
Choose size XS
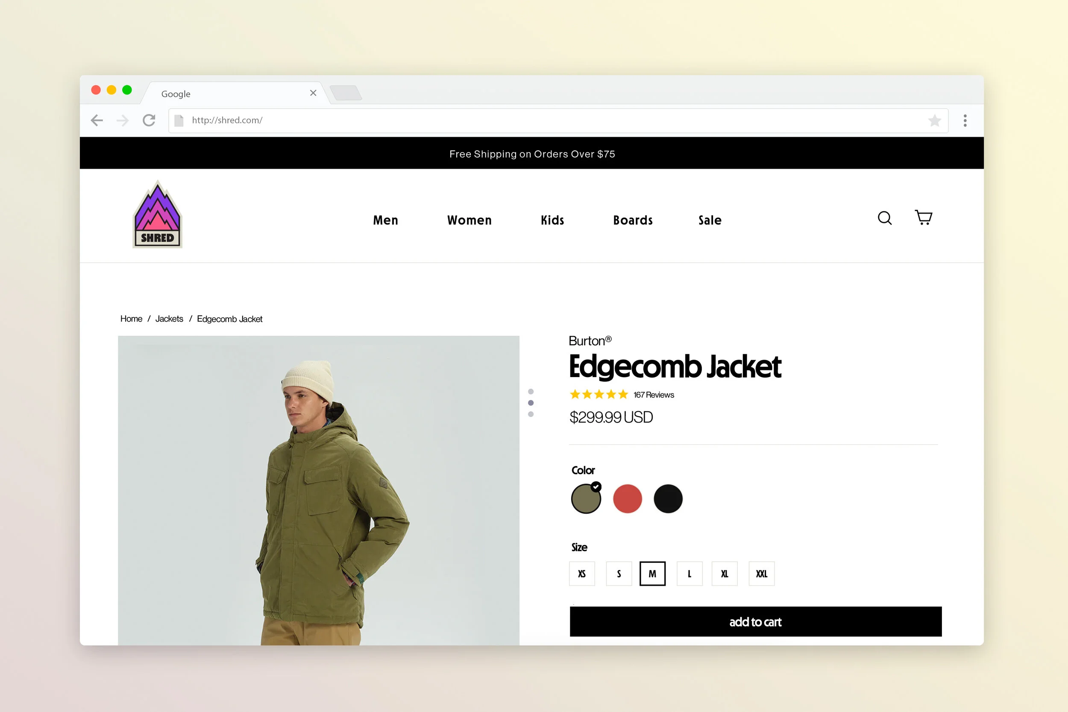(x=582, y=574)
